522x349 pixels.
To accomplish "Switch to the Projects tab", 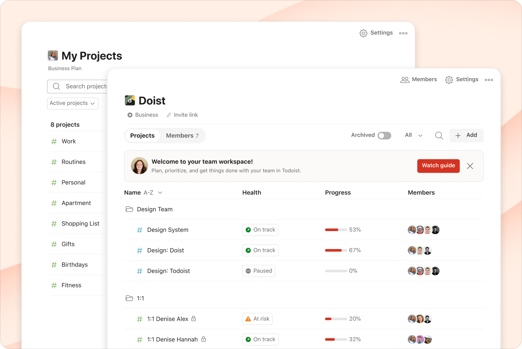I will [x=142, y=136].
